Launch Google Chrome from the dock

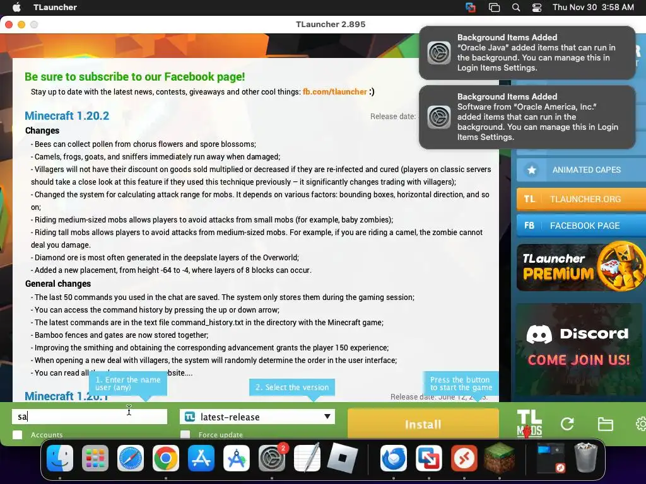(166, 458)
